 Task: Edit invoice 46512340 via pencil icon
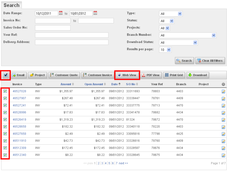223,155
